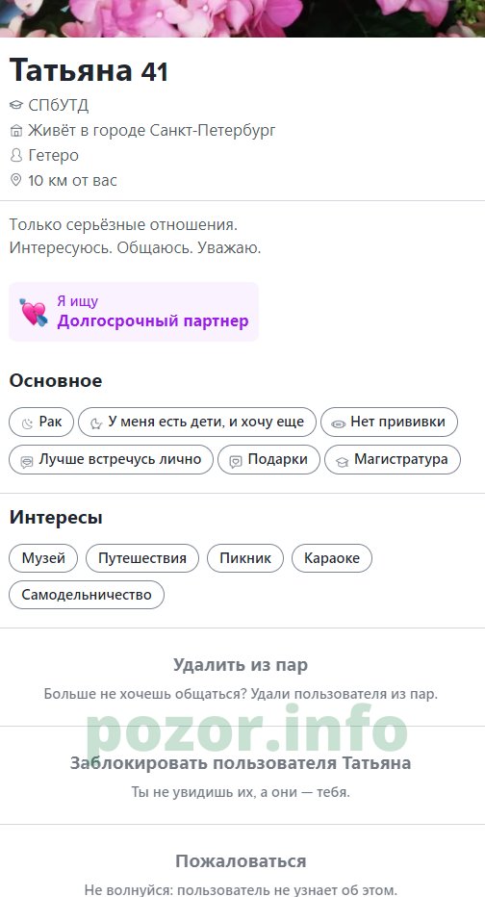The image size is (485, 897).
Task: Click the person icon next to Гетеро
Action: 16,156
